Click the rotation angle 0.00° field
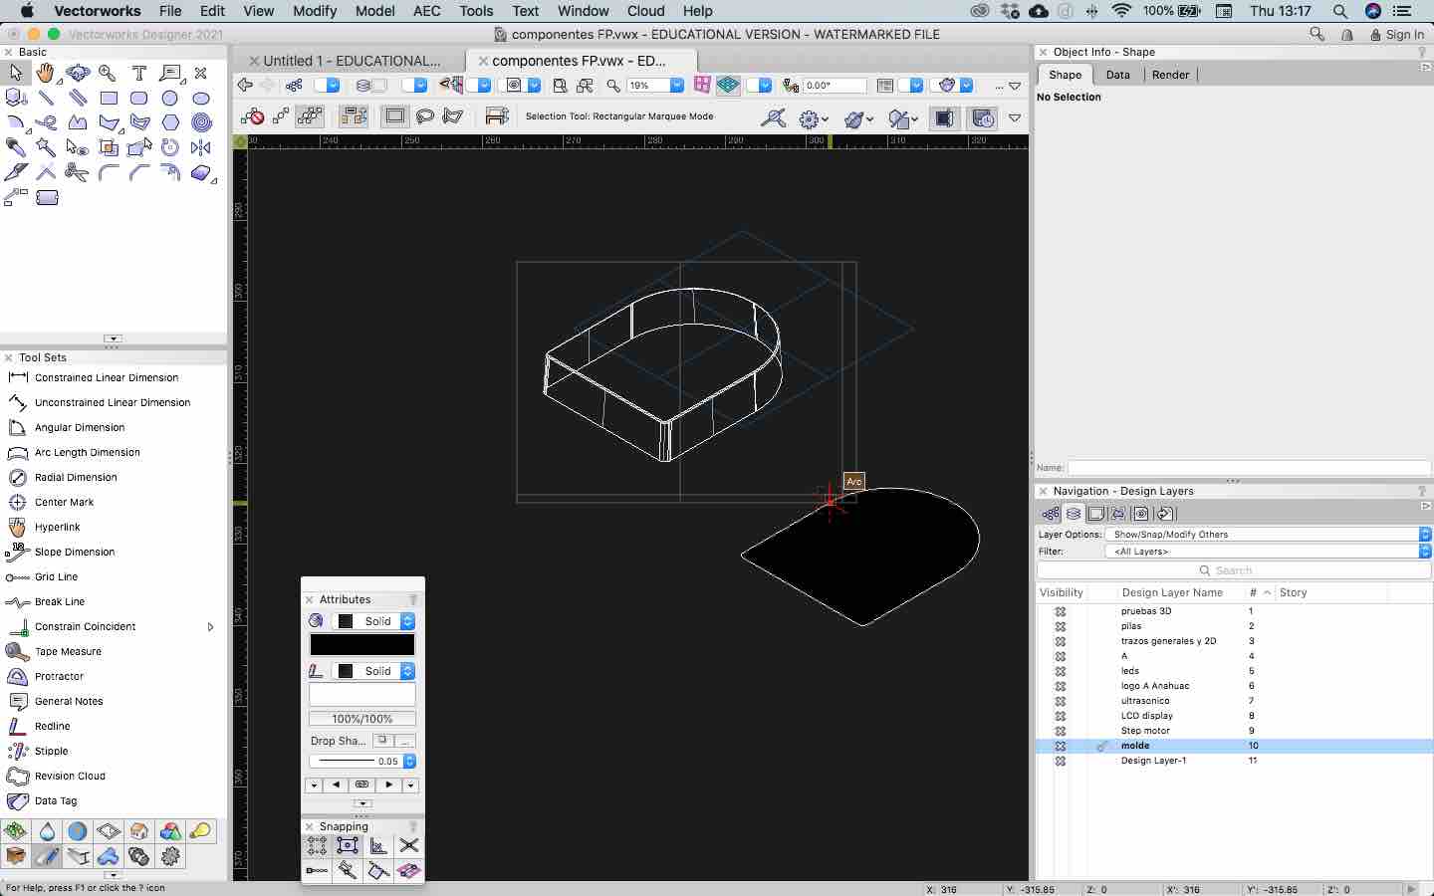1434x896 pixels. coord(835,86)
